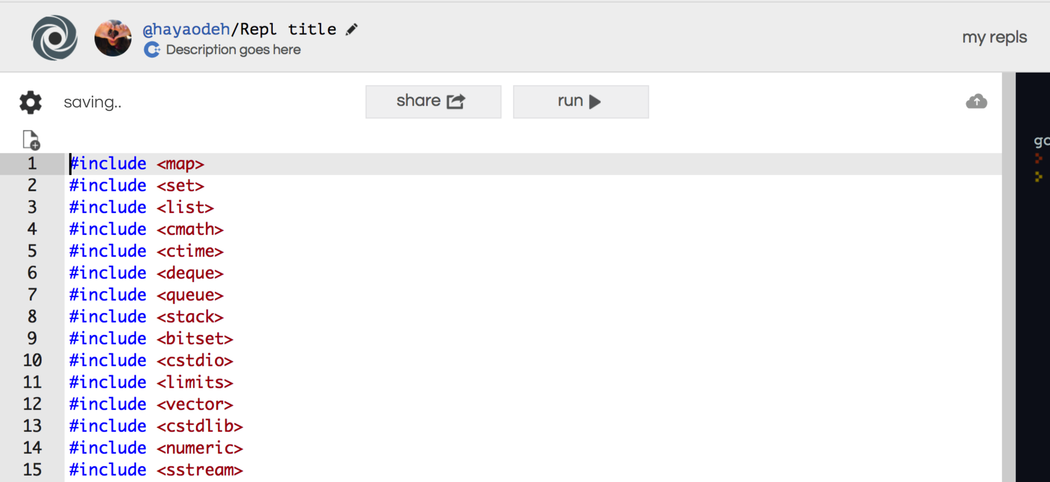This screenshot has height=482, width=1050.
Task: Click the share export arrow icon
Action: point(455,102)
